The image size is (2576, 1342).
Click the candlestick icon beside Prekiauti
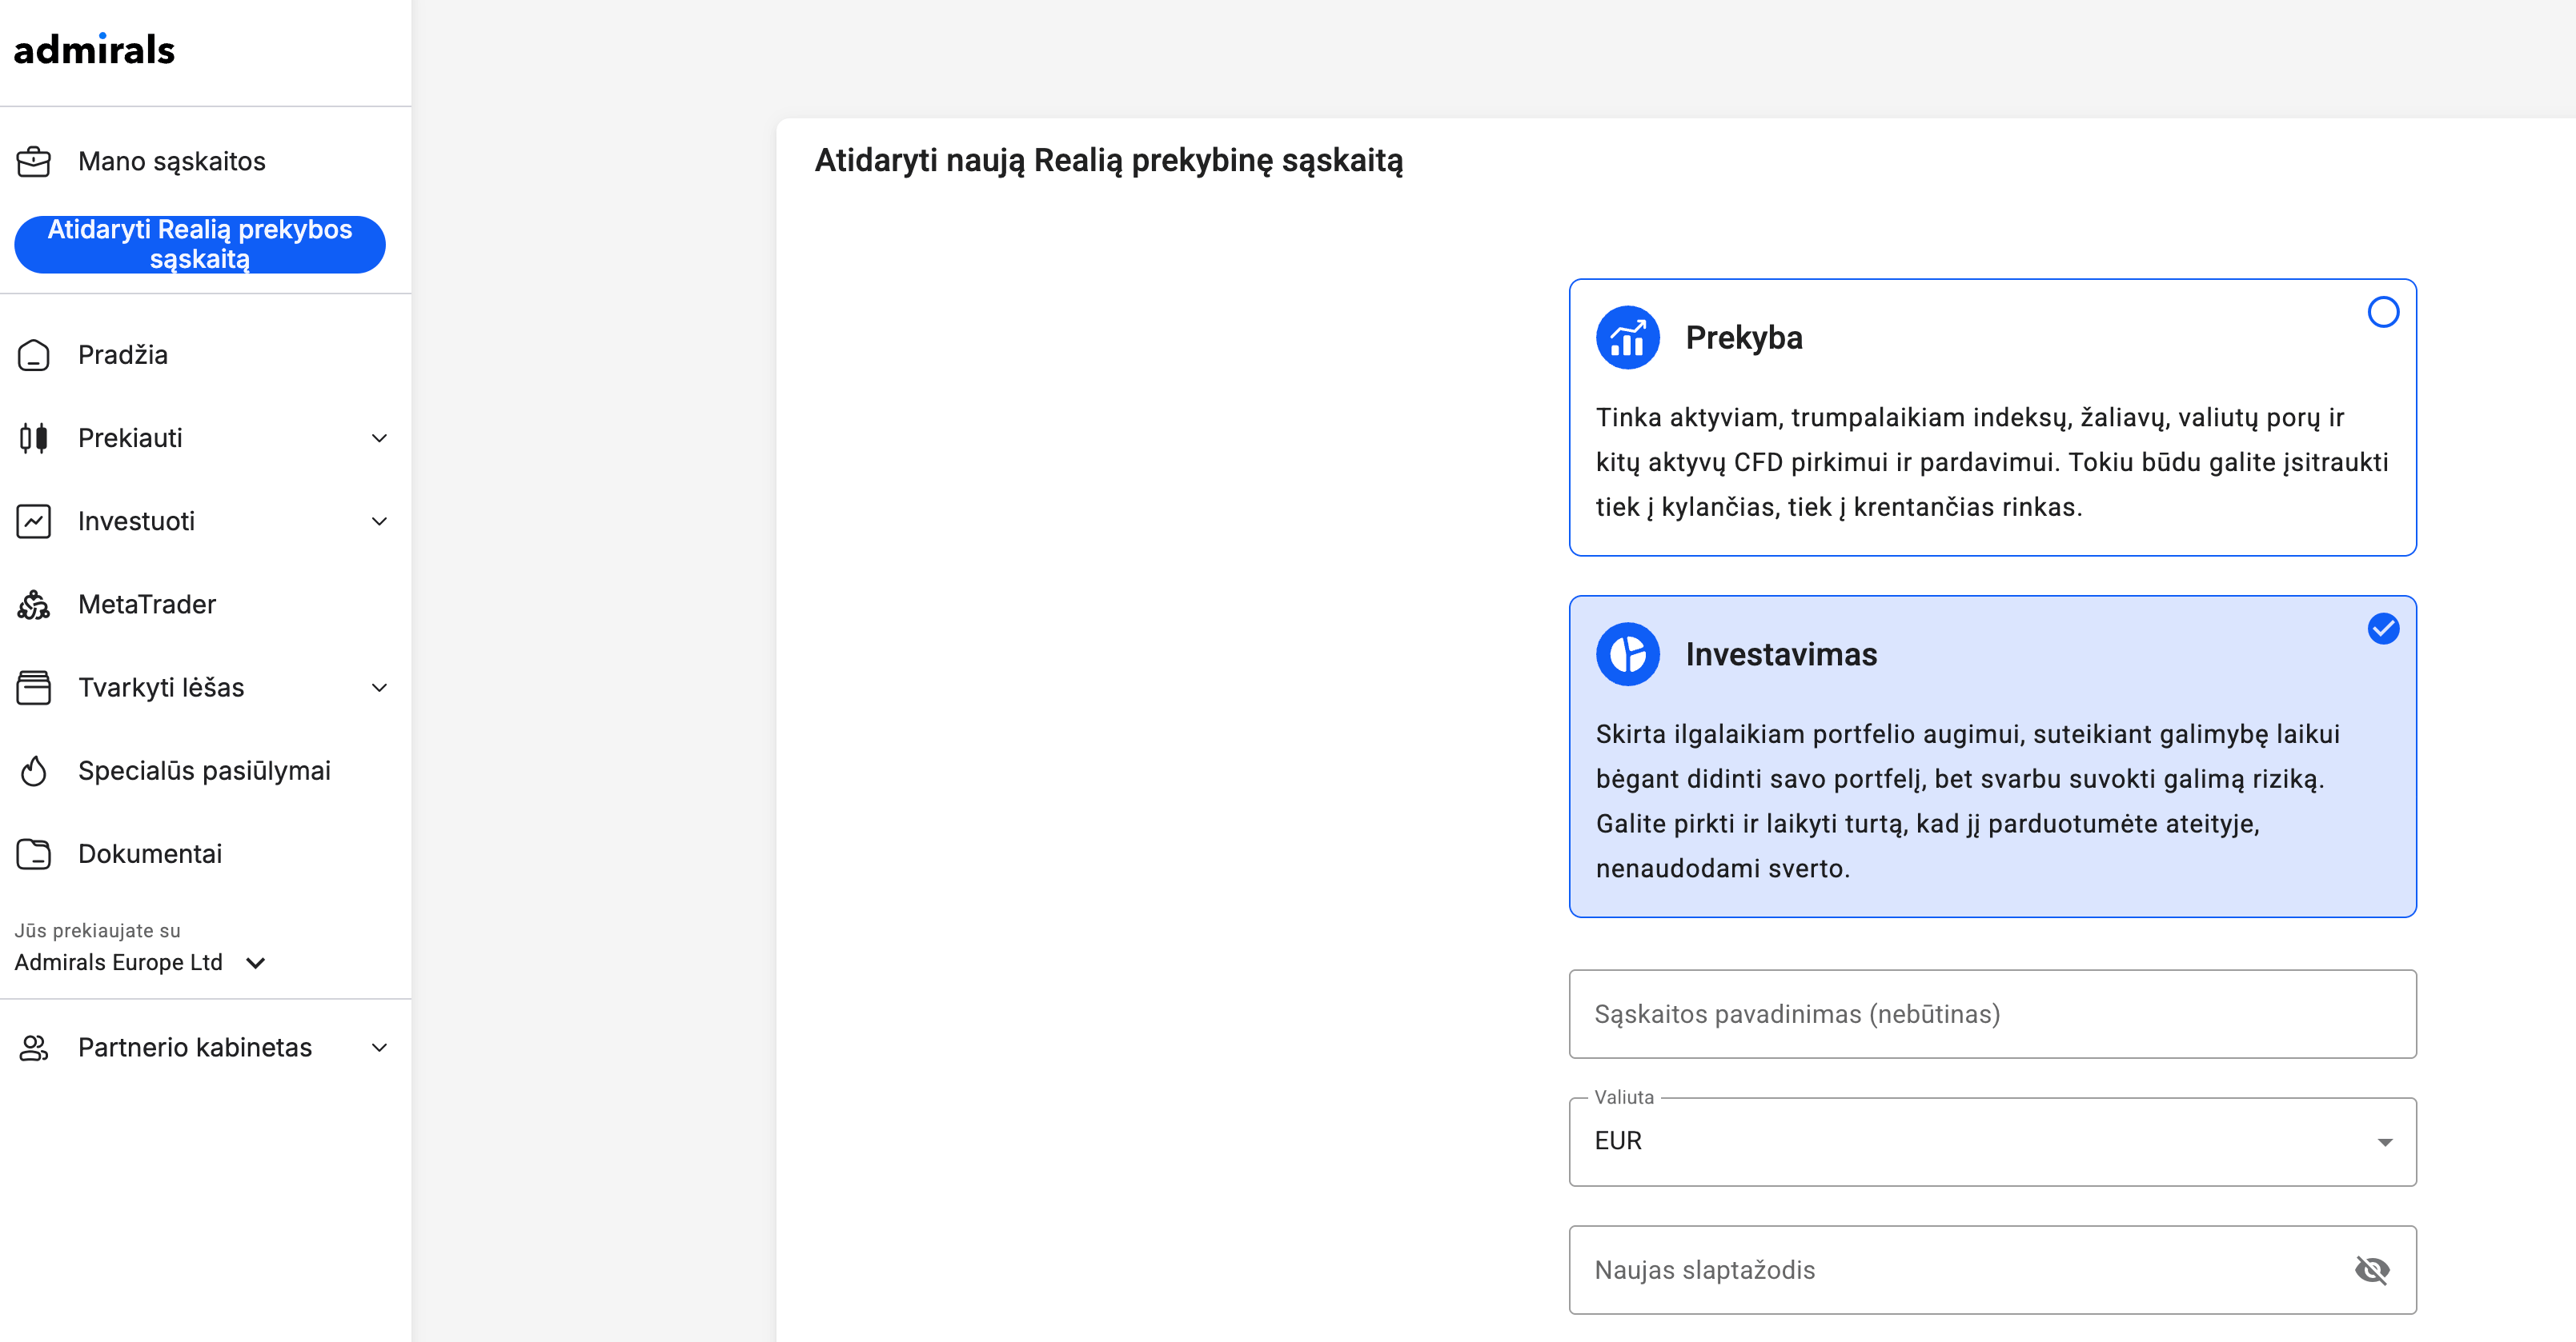[x=34, y=437]
